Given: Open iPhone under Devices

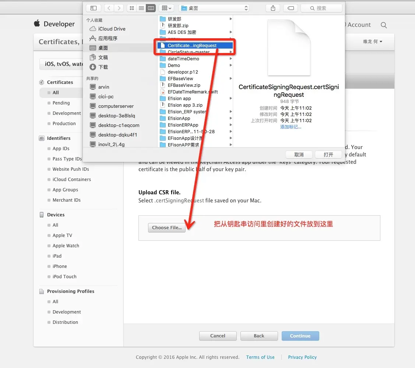Looking at the screenshot, I should (x=60, y=266).
